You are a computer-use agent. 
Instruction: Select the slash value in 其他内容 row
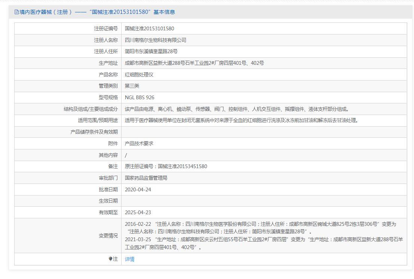(x=126, y=155)
